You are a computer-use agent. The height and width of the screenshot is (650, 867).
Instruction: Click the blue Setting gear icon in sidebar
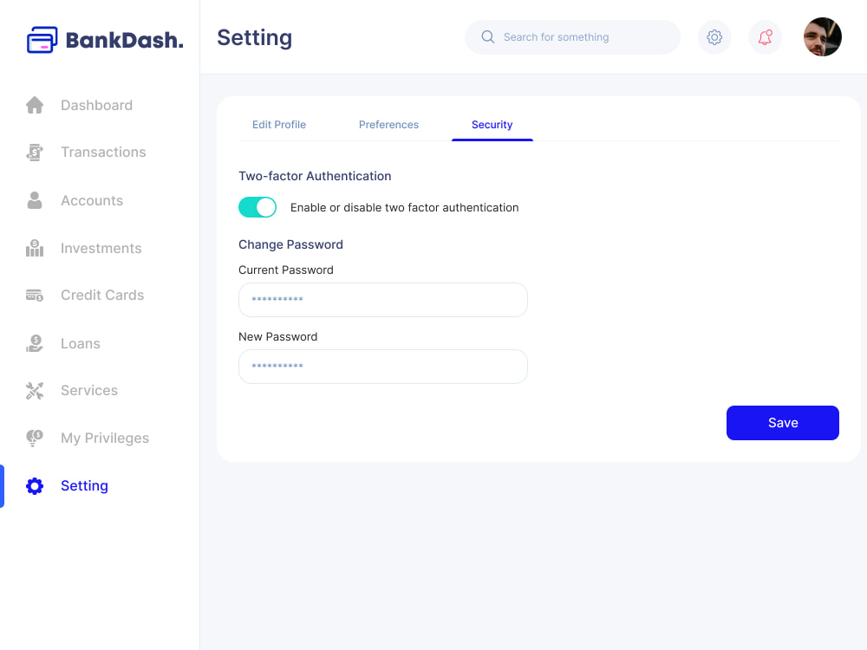[35, 486]
